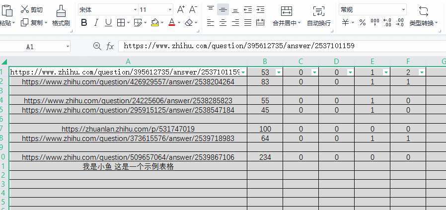Screen dimensions: 446x210
Task: Click the increase decimal places icon
Action: tap(387, 22)
